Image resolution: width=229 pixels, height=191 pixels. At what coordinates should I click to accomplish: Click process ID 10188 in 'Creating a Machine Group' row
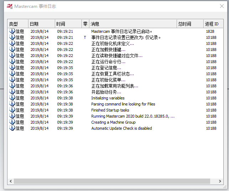pos(211,122)
